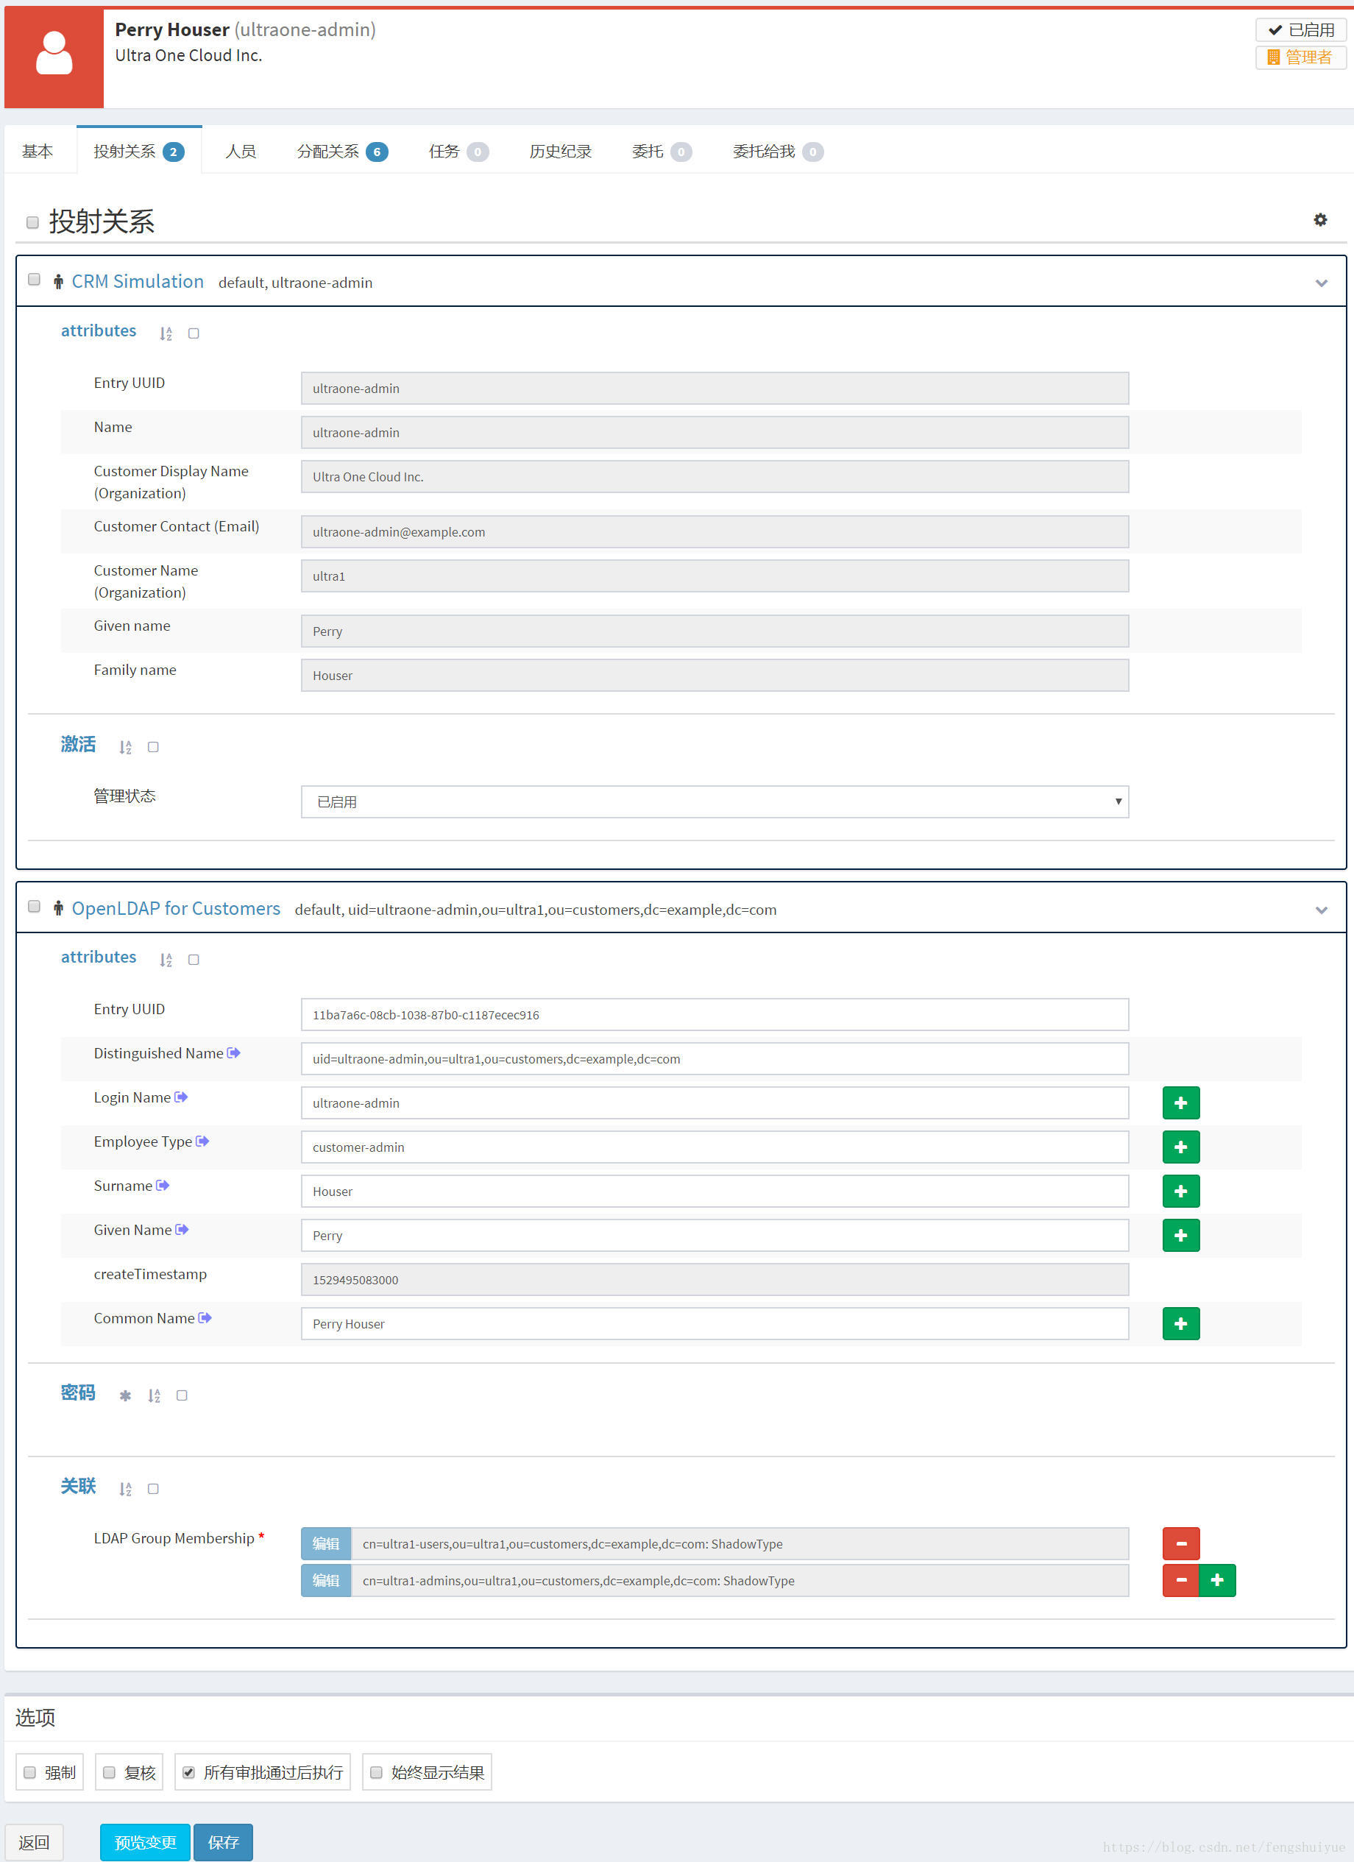The height and width of the screenshot is (1862, 1354).
Task: Add a value to Employee Type
Action: tap(1181, 1147)
